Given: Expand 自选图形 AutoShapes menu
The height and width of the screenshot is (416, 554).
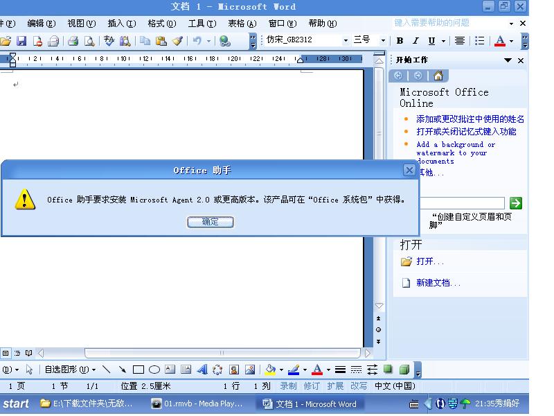Looking at the screenshot, I should (x=70, y=370).
